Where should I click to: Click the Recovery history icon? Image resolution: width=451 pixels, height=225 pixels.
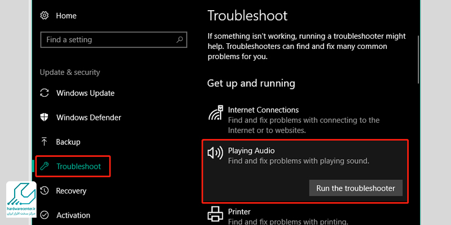tap(45, 191)
